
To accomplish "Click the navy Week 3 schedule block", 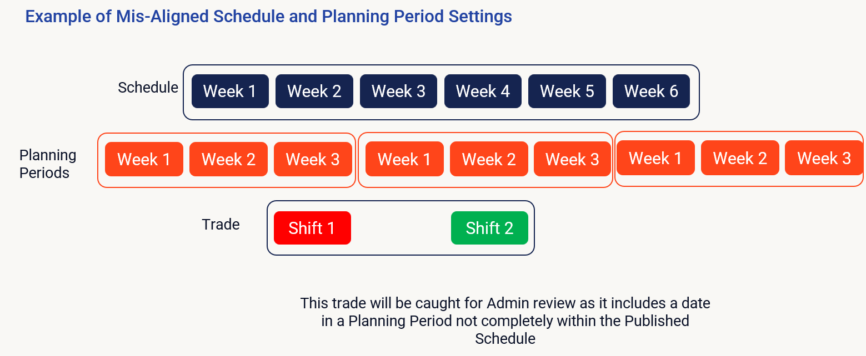I will (x=398, y=91).
